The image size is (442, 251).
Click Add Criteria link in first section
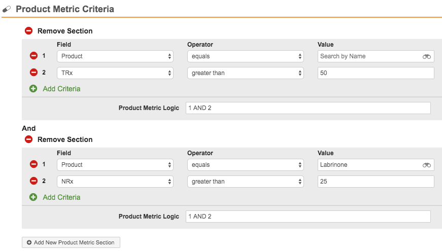click(61, 89)
